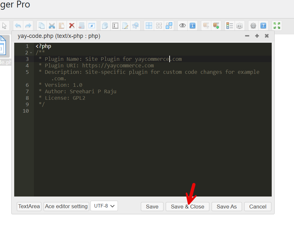
Task: Click the Get Info icon
Action: [193, 26]
